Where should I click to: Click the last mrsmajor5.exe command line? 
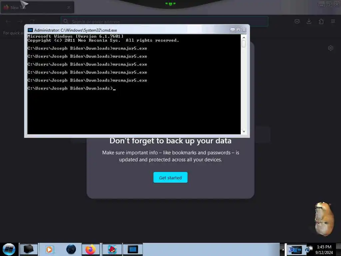[87, 80]
